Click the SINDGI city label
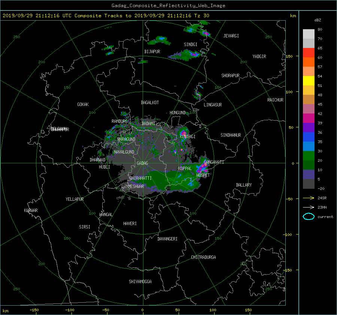Viewport: 337px width, 315px height. click(191, 45)
